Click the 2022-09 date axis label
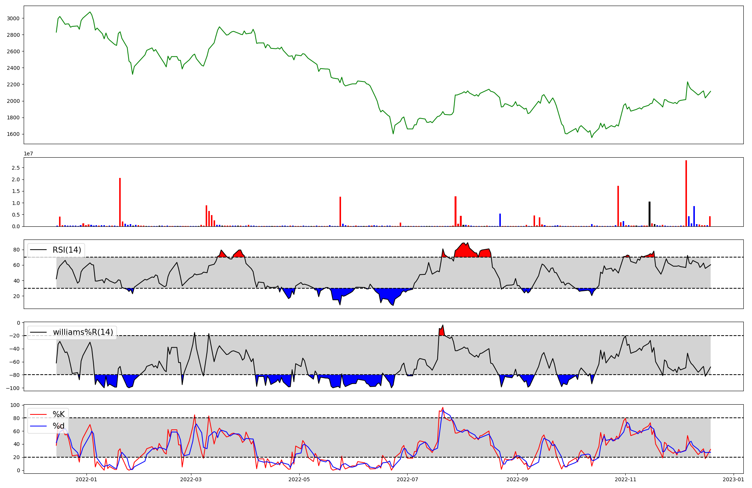This screenshot has height=488, width=752. tap(517, 479)
